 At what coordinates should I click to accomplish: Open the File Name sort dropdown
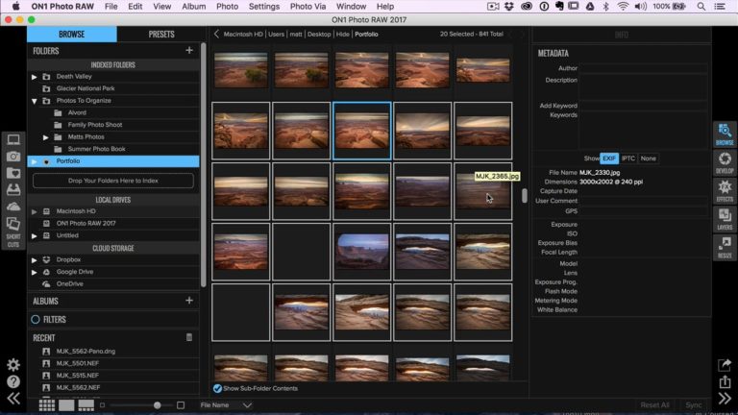[x=226, y=405]
